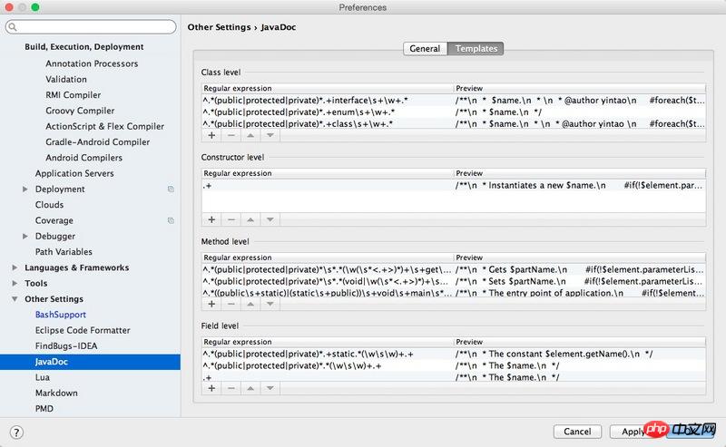The image size is (726, 447).
Task: Collapse the Other Settings section
Action: (15, 299)
